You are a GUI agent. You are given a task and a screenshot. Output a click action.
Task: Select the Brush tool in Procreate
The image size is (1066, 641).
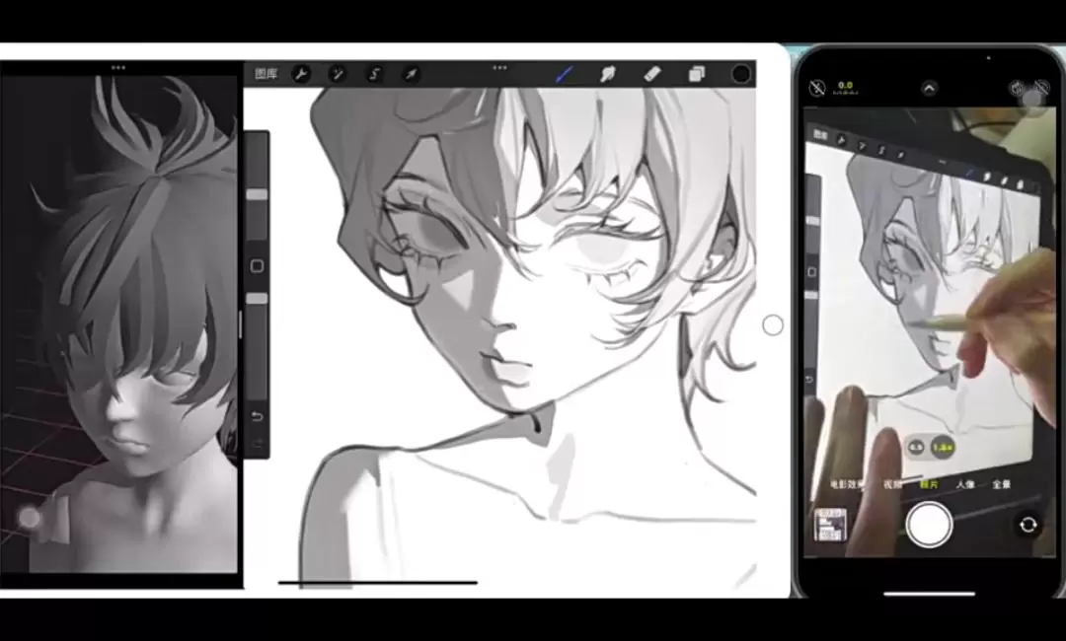pyautogui.click(x=565, y=73)
